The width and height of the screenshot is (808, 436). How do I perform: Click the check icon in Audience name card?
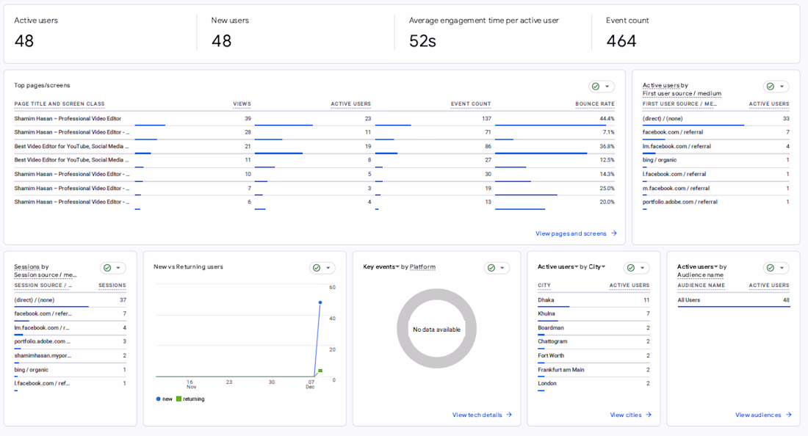click(x=771, y=268)
